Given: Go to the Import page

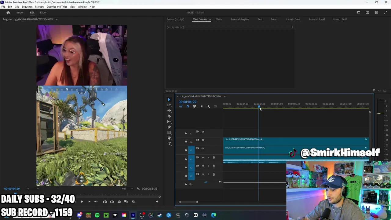Looking at the screenshot, I should click(x=20, y=13).
